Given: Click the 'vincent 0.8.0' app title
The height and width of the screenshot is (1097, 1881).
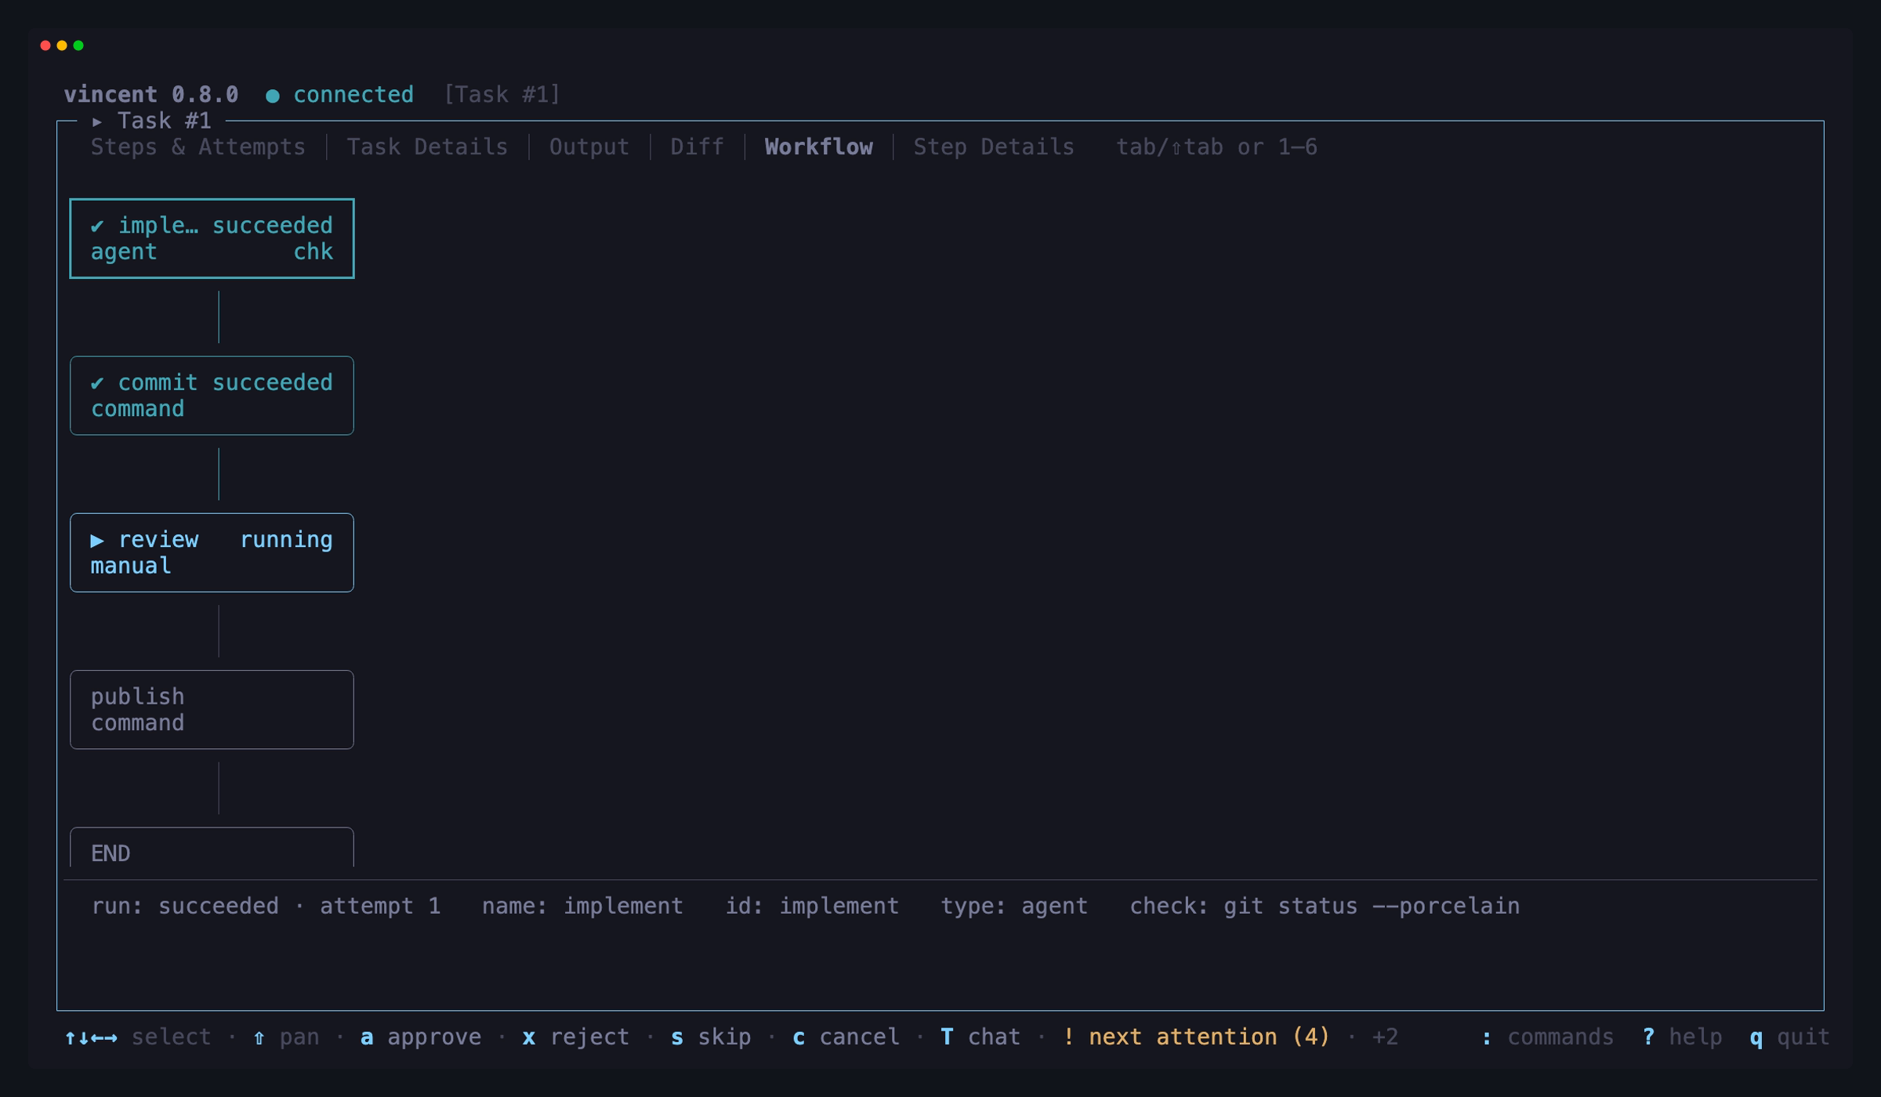Looking at the screenshot, I should (x=151, y=95).
